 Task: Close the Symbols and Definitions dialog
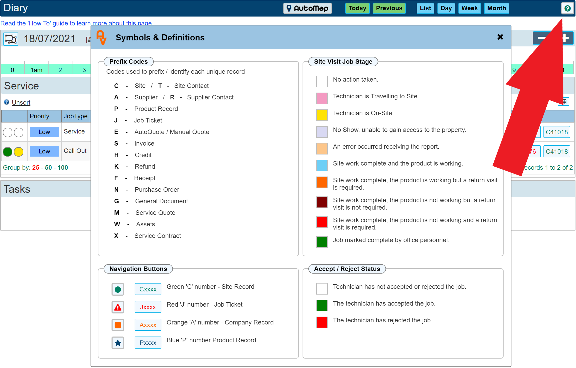click(x=500, y=37)
